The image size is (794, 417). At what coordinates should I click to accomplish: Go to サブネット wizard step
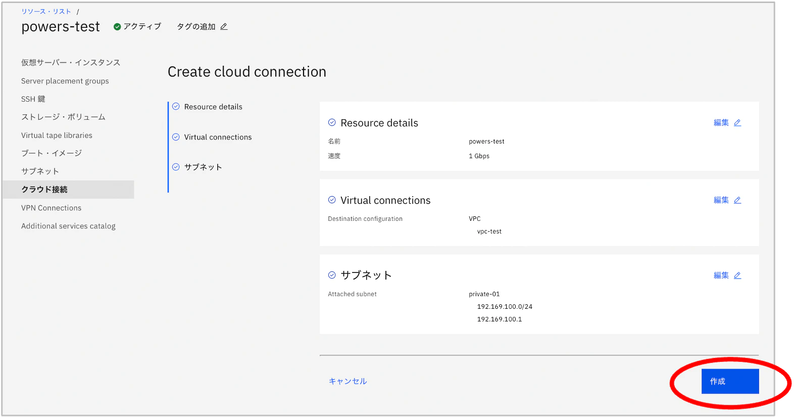coord(203,167)
